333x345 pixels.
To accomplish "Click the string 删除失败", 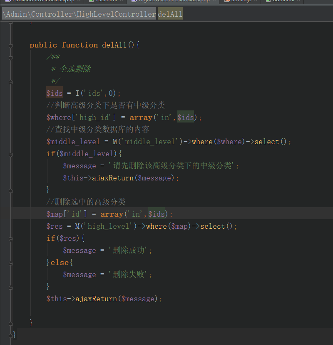I will 128,275.
